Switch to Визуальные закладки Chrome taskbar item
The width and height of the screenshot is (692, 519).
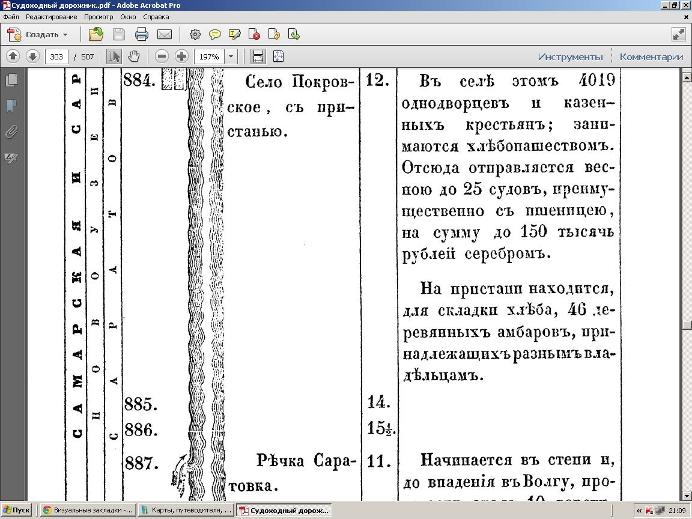coord(88,510)
